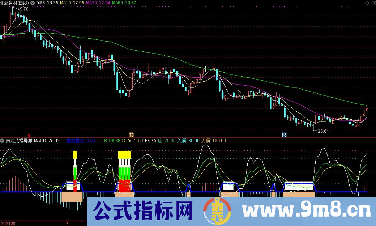376x226 pixels.
Task: Open the 财 financial marker icon
Action: (284, 135)
